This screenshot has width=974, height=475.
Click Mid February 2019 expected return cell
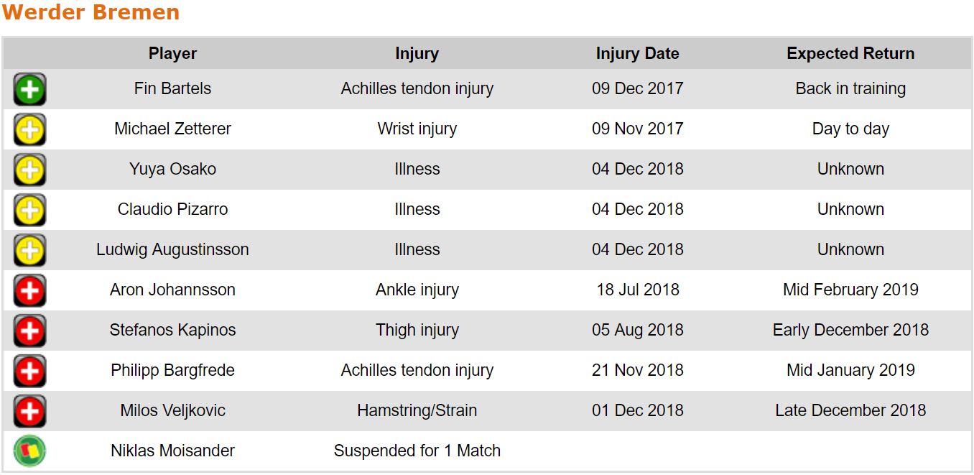[x=850, y=290]
